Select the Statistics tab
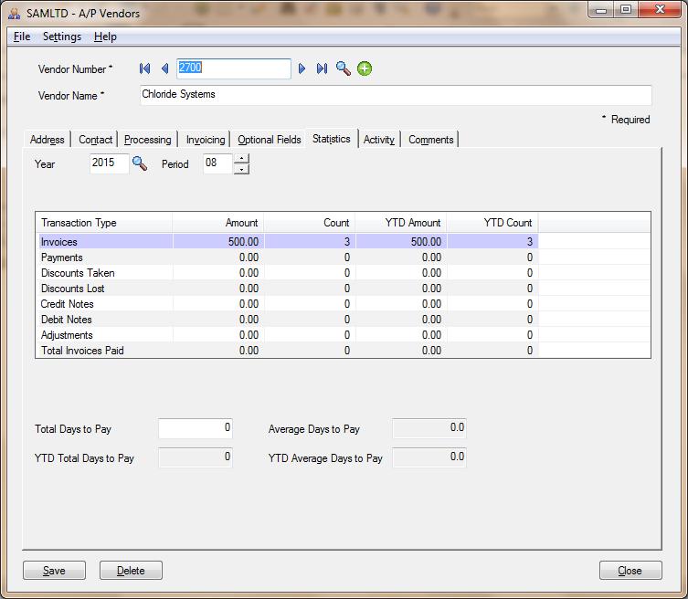 [x=332, y=139]
